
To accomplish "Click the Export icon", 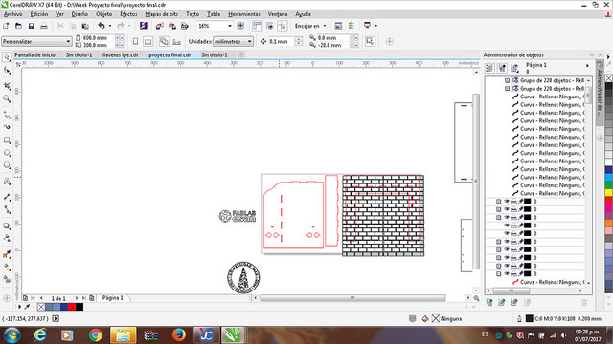I will coord(172,26).
